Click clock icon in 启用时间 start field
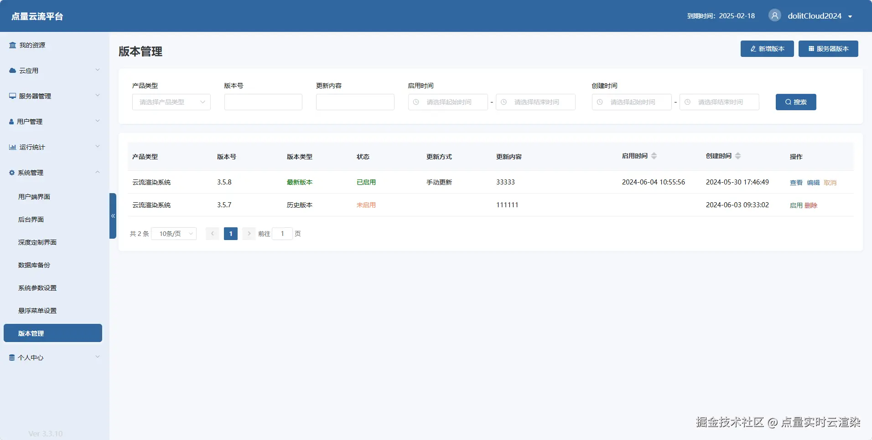 tap(416, 102)
